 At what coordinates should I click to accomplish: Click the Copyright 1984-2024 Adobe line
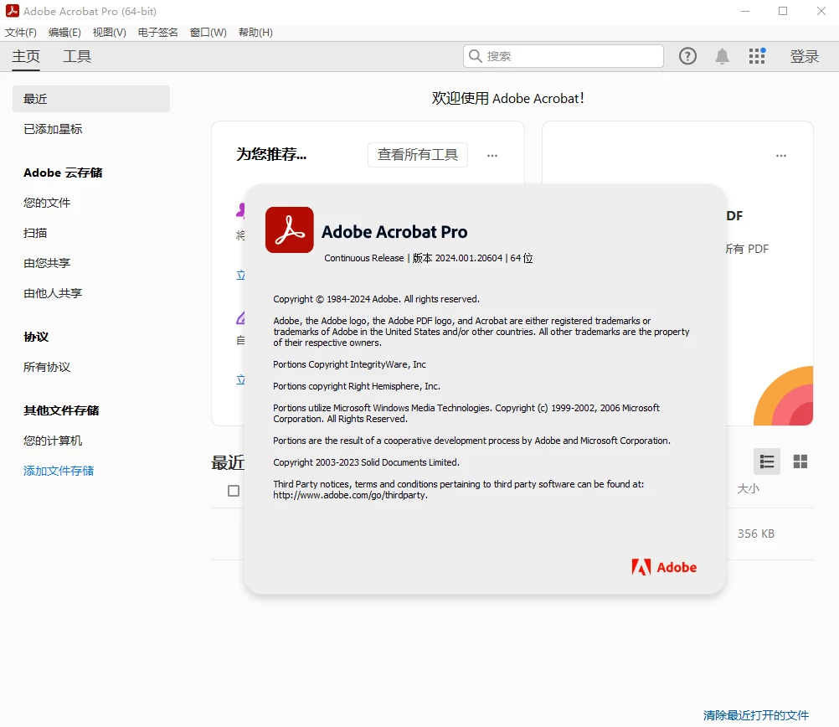pos(376,299)
